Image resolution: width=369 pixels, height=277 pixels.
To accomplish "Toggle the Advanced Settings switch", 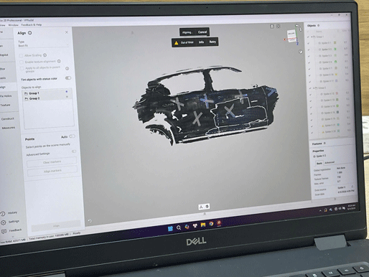I will pyautogui.click(x=74, y=151).
